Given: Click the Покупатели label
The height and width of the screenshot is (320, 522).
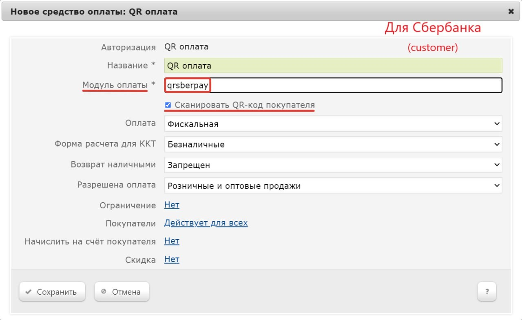Looking at the screenshot, I should tap(130, 223).
